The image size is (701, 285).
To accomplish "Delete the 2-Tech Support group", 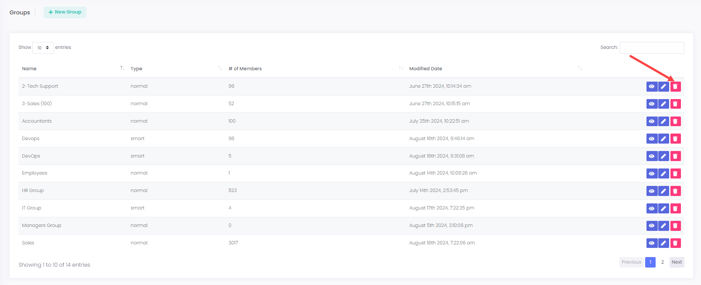I will [x=675, y=86].
